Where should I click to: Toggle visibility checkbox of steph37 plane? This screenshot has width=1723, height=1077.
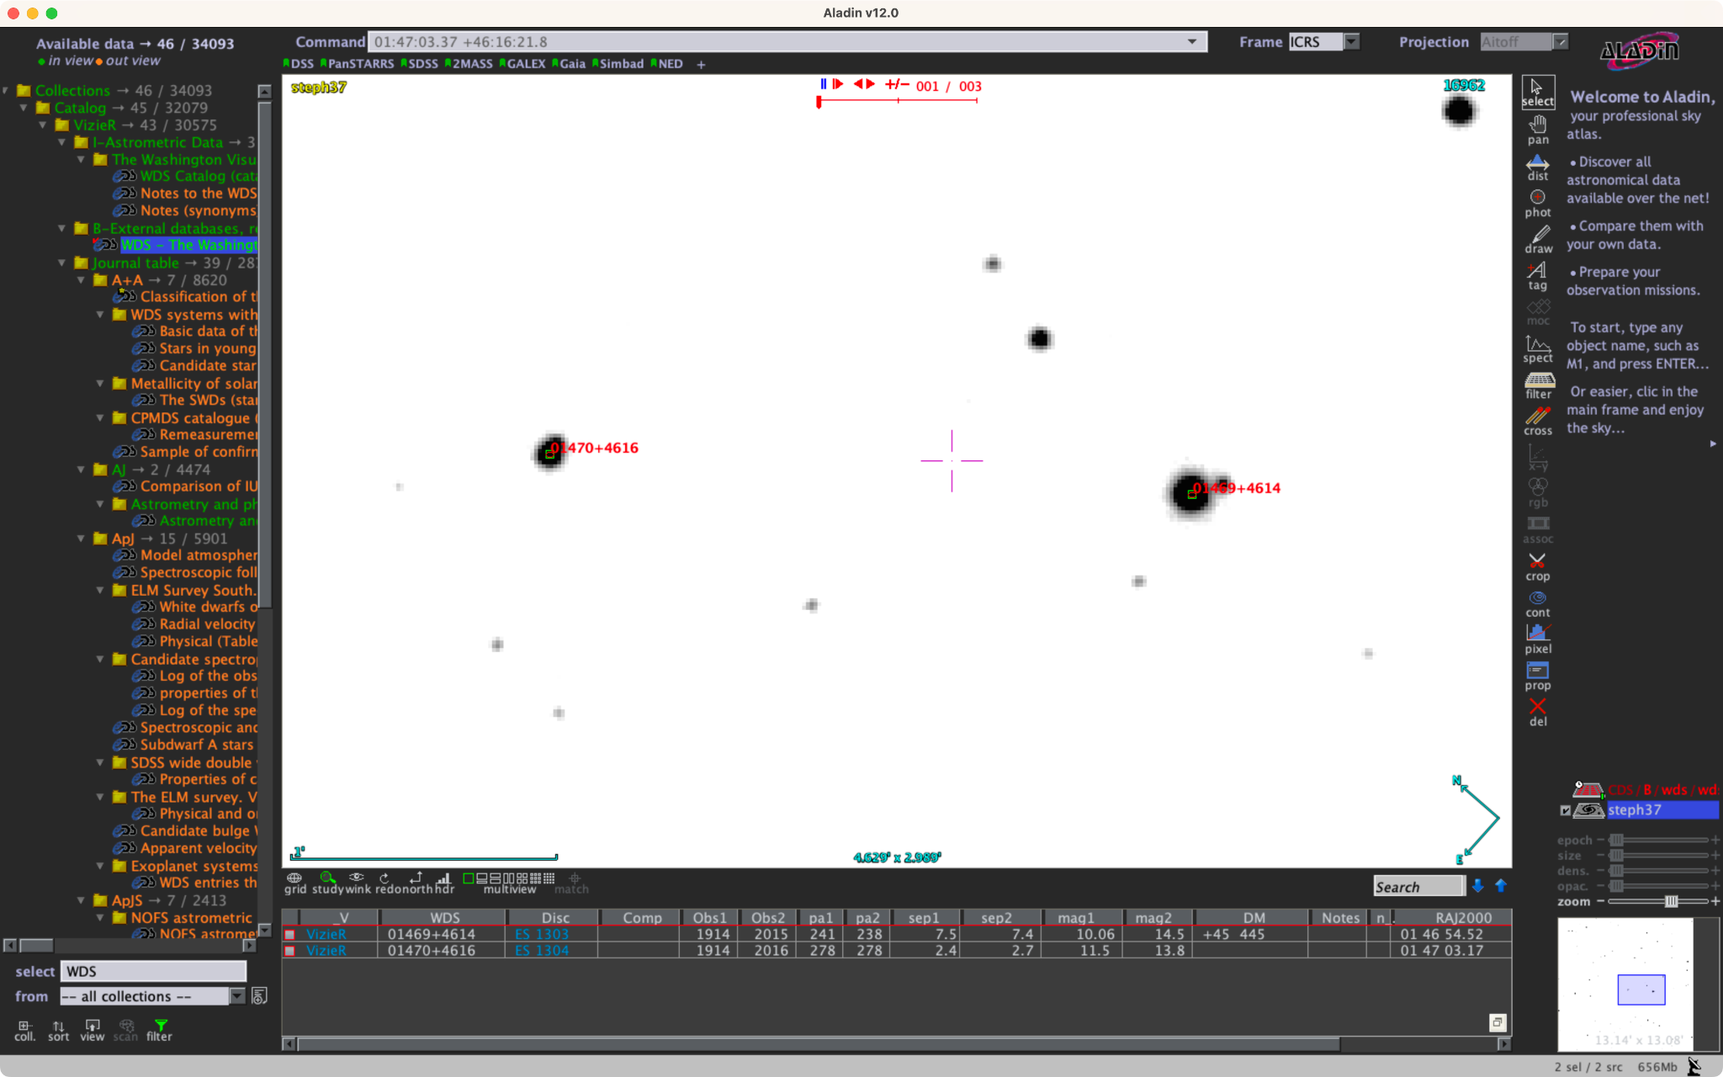click(x=1566, y=810)
